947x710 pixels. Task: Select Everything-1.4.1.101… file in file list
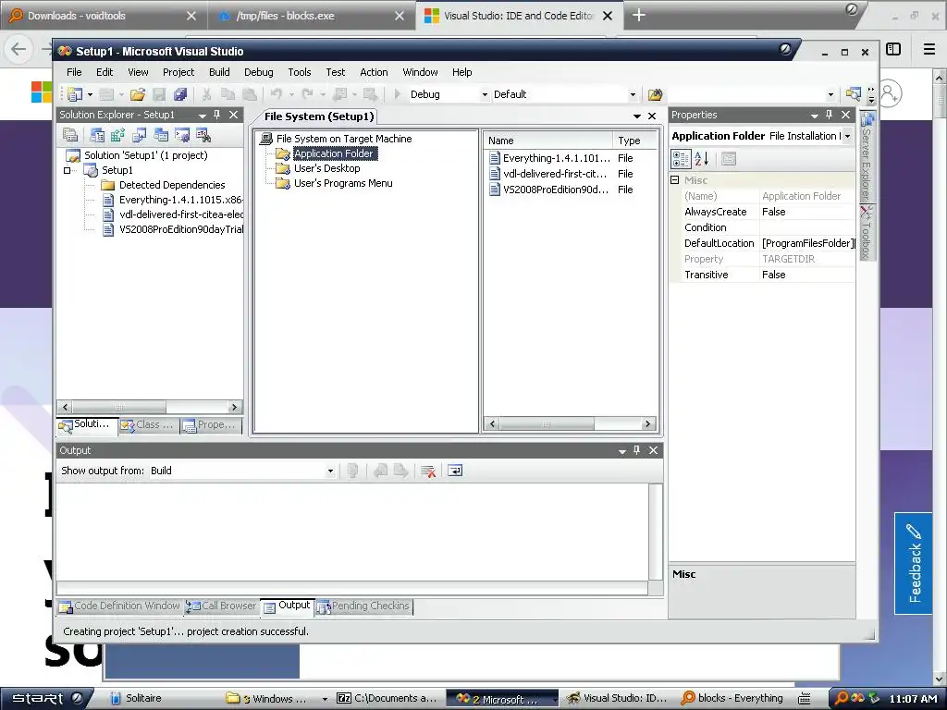click(556, 158)
